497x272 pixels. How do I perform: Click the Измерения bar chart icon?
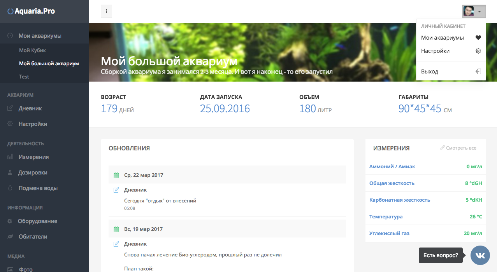[11, 157]
